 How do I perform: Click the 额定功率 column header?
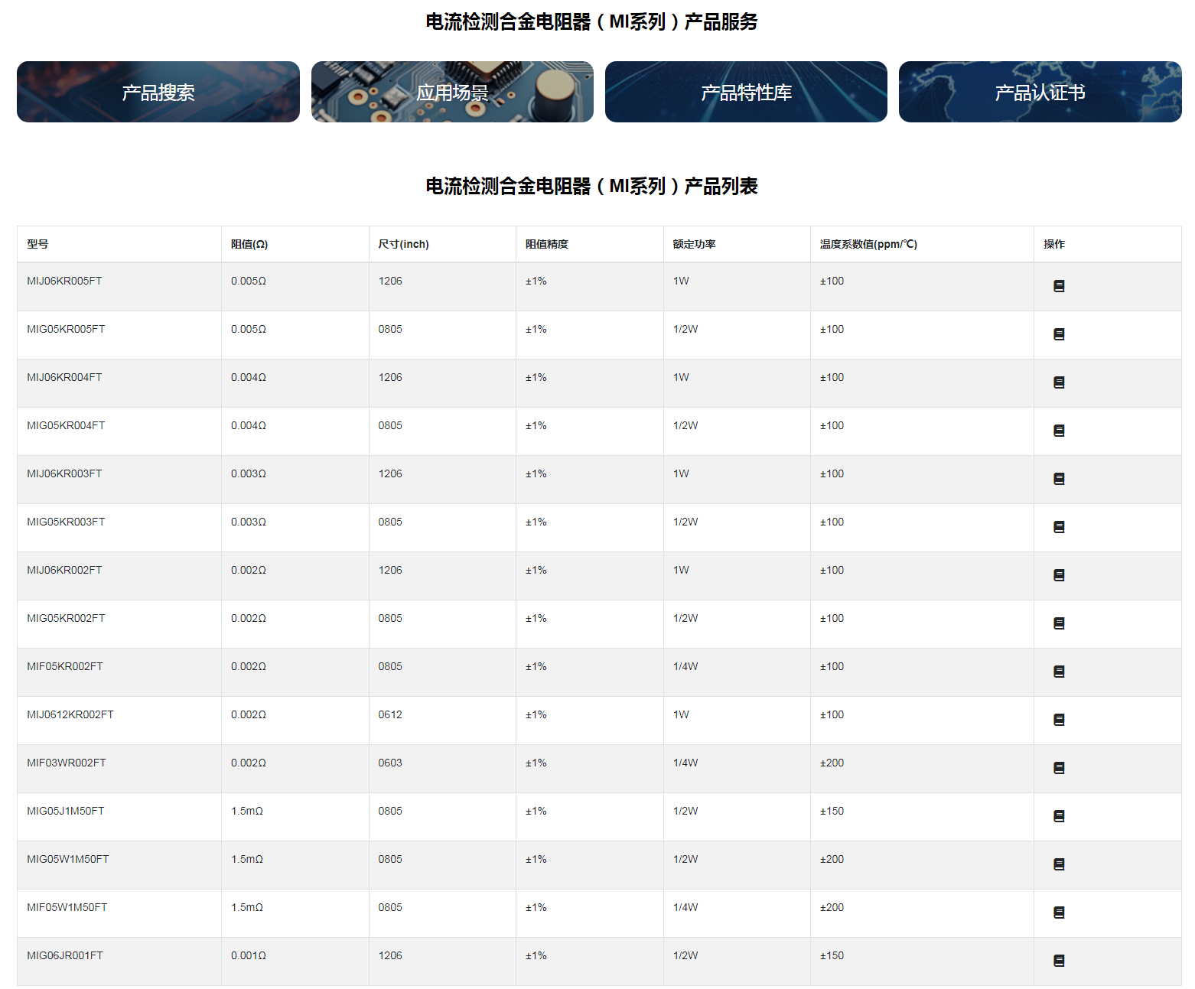coord(694,244)
